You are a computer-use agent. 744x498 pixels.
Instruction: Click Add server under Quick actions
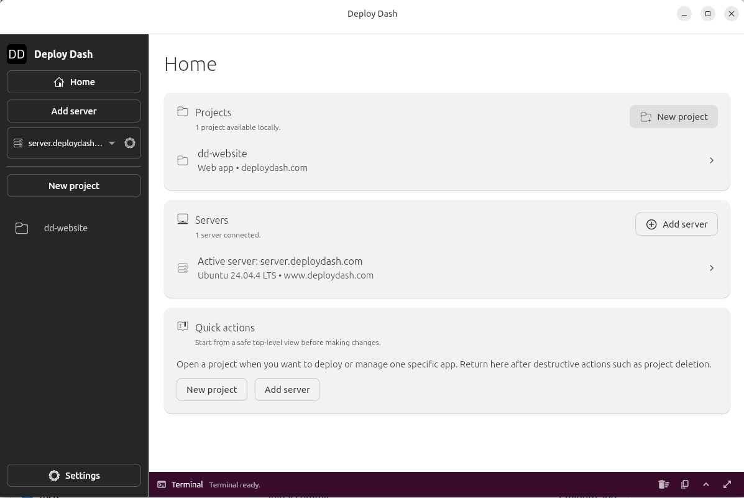tap(287, 389)
